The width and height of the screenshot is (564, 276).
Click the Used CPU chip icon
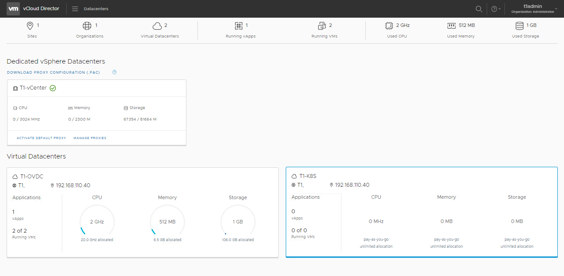pyautogui.click(x=389, y=26)
